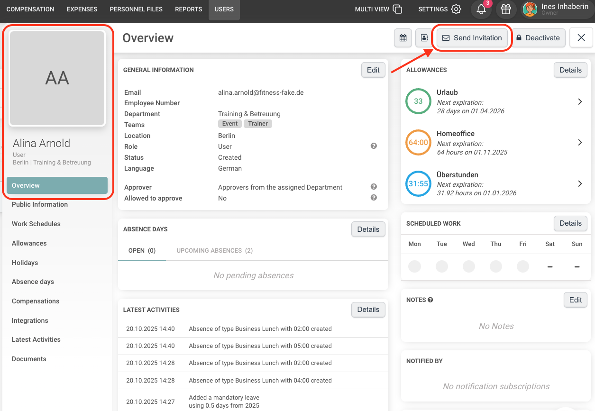
Task: Toggle Friday circle in Scheduled Work
Action: [523, 266]
